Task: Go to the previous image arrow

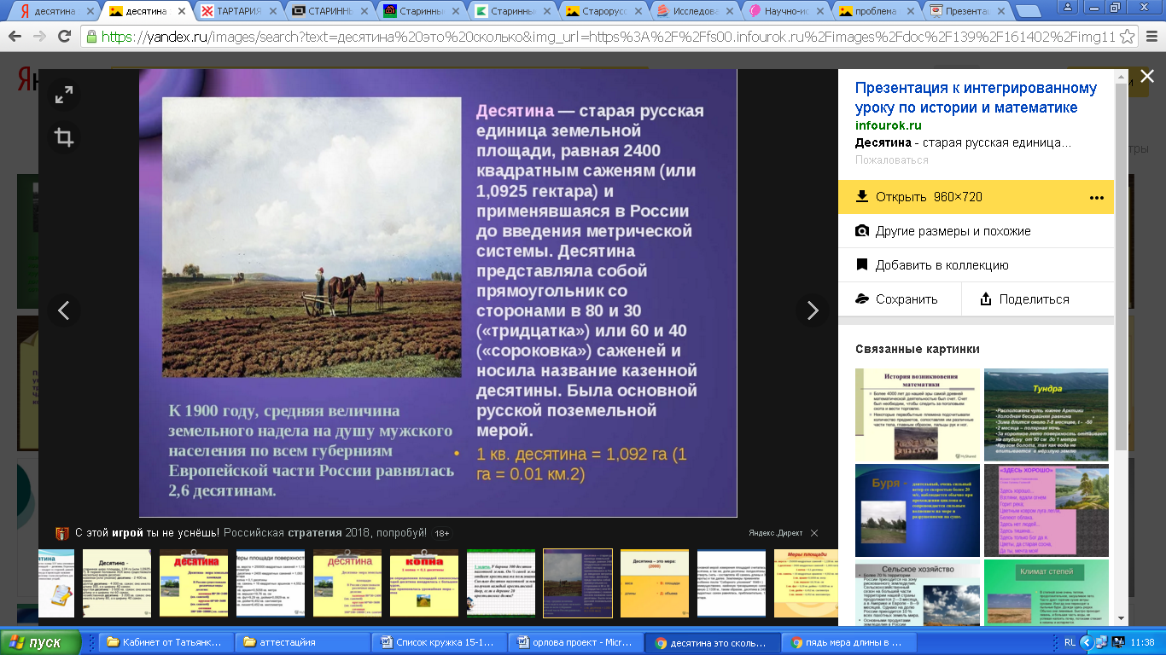Action: (64, 311)
